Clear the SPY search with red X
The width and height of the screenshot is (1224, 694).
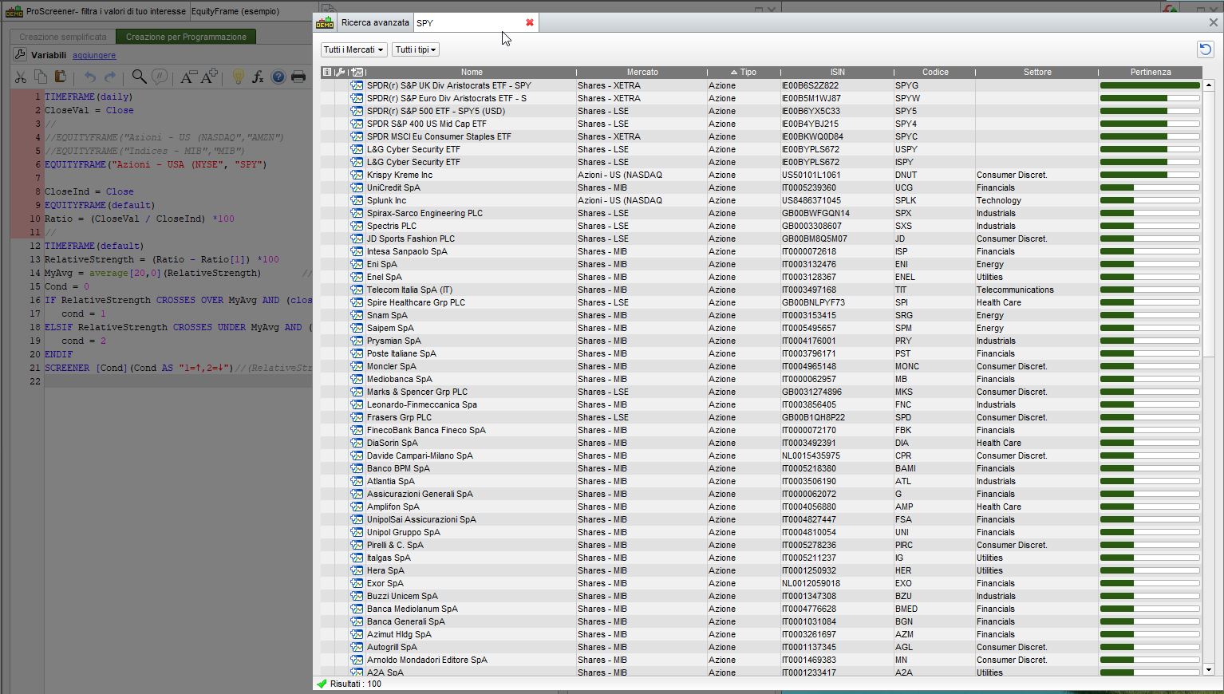pyautogui.click(x=530, y=22)
